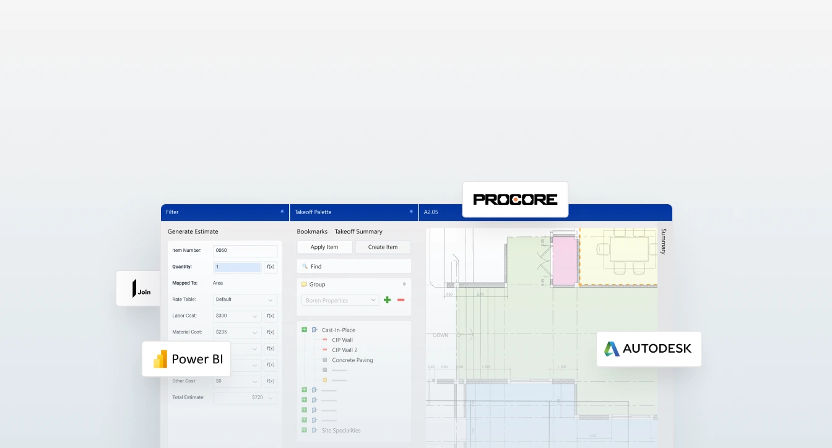Click the Apply Item button
832x448 pixels.
[324, 247]
